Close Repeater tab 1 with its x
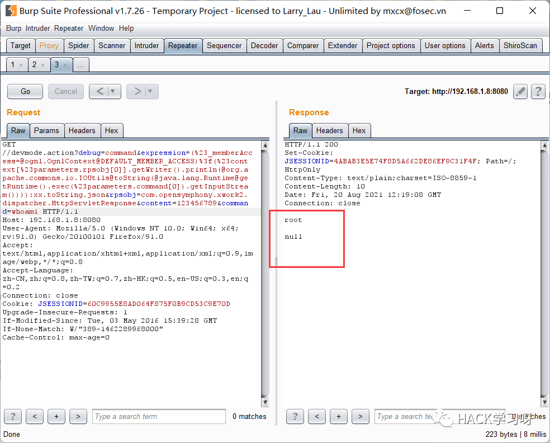 [21, 65]
